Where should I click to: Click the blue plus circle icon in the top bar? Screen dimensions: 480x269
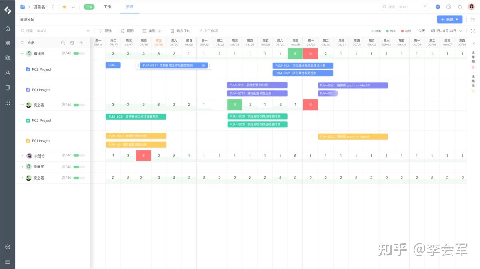click(x=438, y=7)
